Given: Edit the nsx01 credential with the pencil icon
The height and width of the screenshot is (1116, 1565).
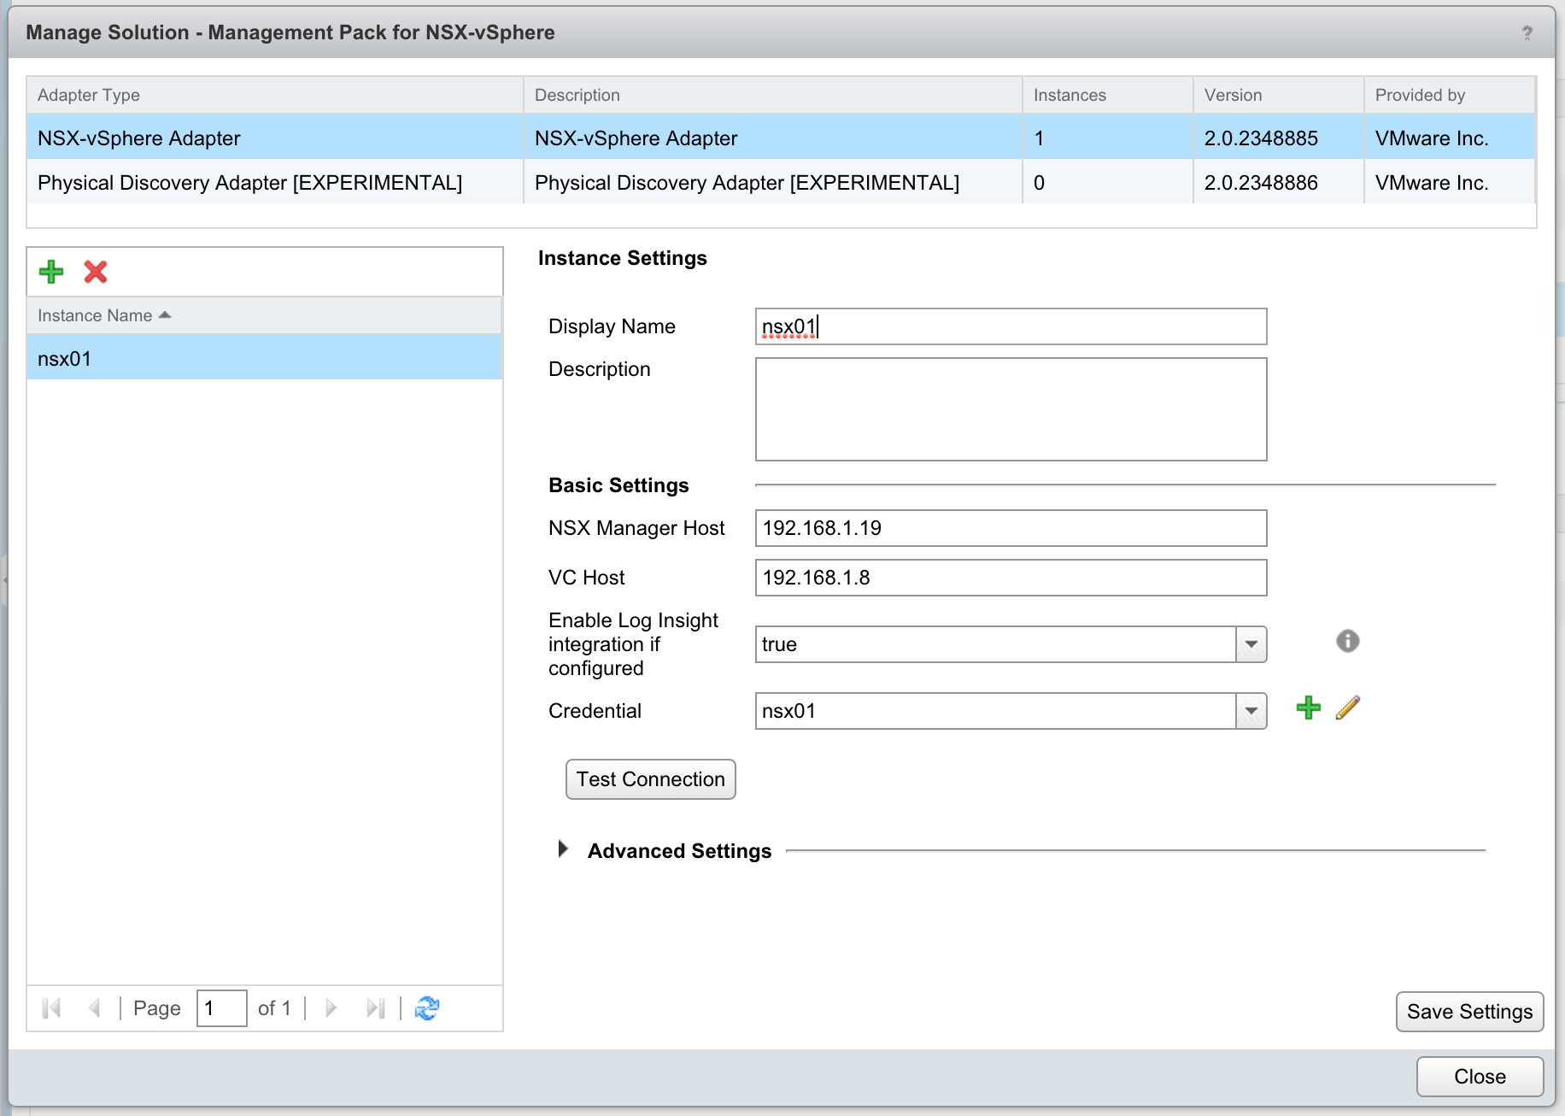Looking at the screenshot, I should (1348, 708).
